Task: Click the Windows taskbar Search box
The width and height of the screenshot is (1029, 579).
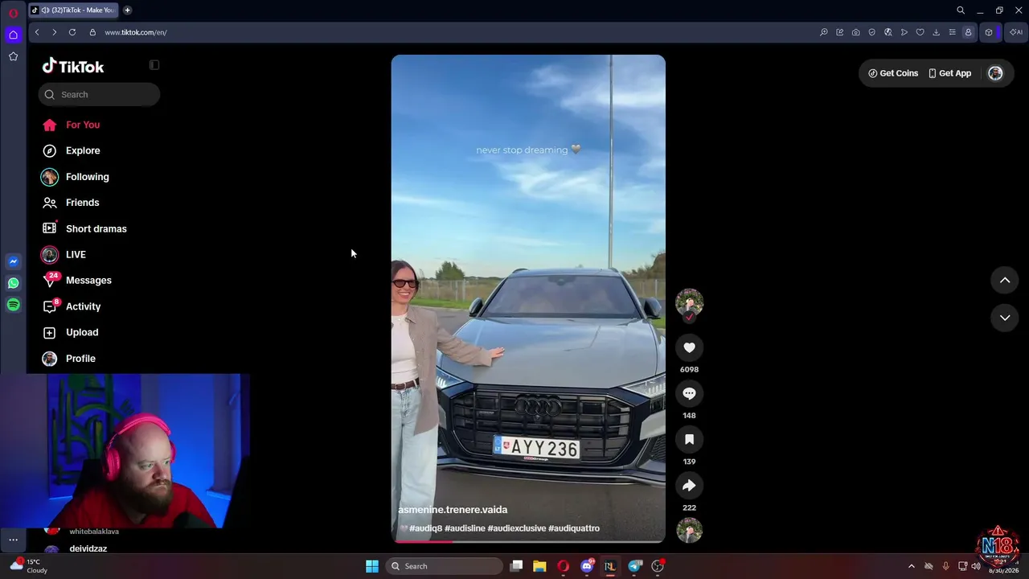Action: [x=444, y=566]
